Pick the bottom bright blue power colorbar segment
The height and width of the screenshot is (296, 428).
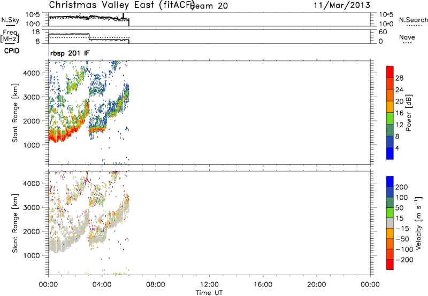pos(390,153)
